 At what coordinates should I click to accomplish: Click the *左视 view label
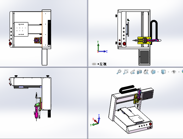coord(102,64)
